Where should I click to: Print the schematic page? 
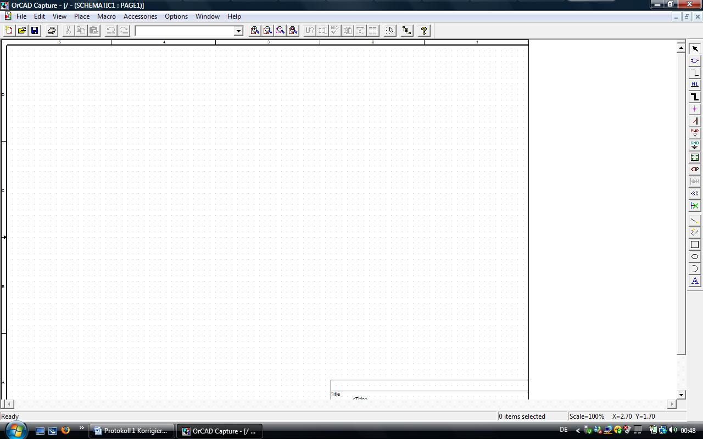coord(52,31)
